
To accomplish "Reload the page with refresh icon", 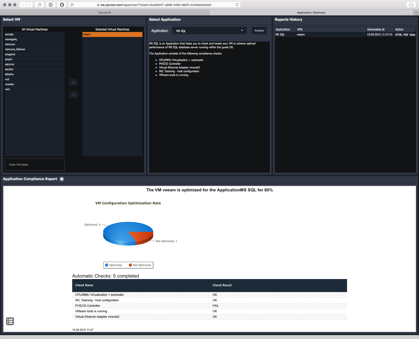I will (237, 5).
